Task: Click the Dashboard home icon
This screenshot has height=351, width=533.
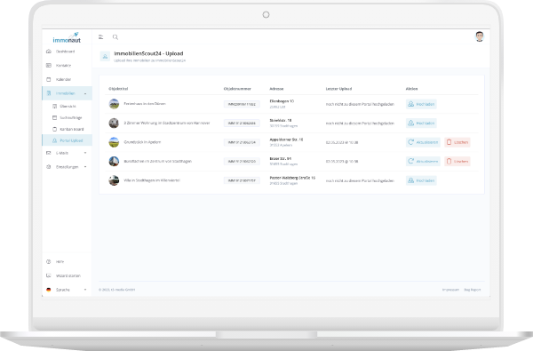Action: (x=49, y=52)
